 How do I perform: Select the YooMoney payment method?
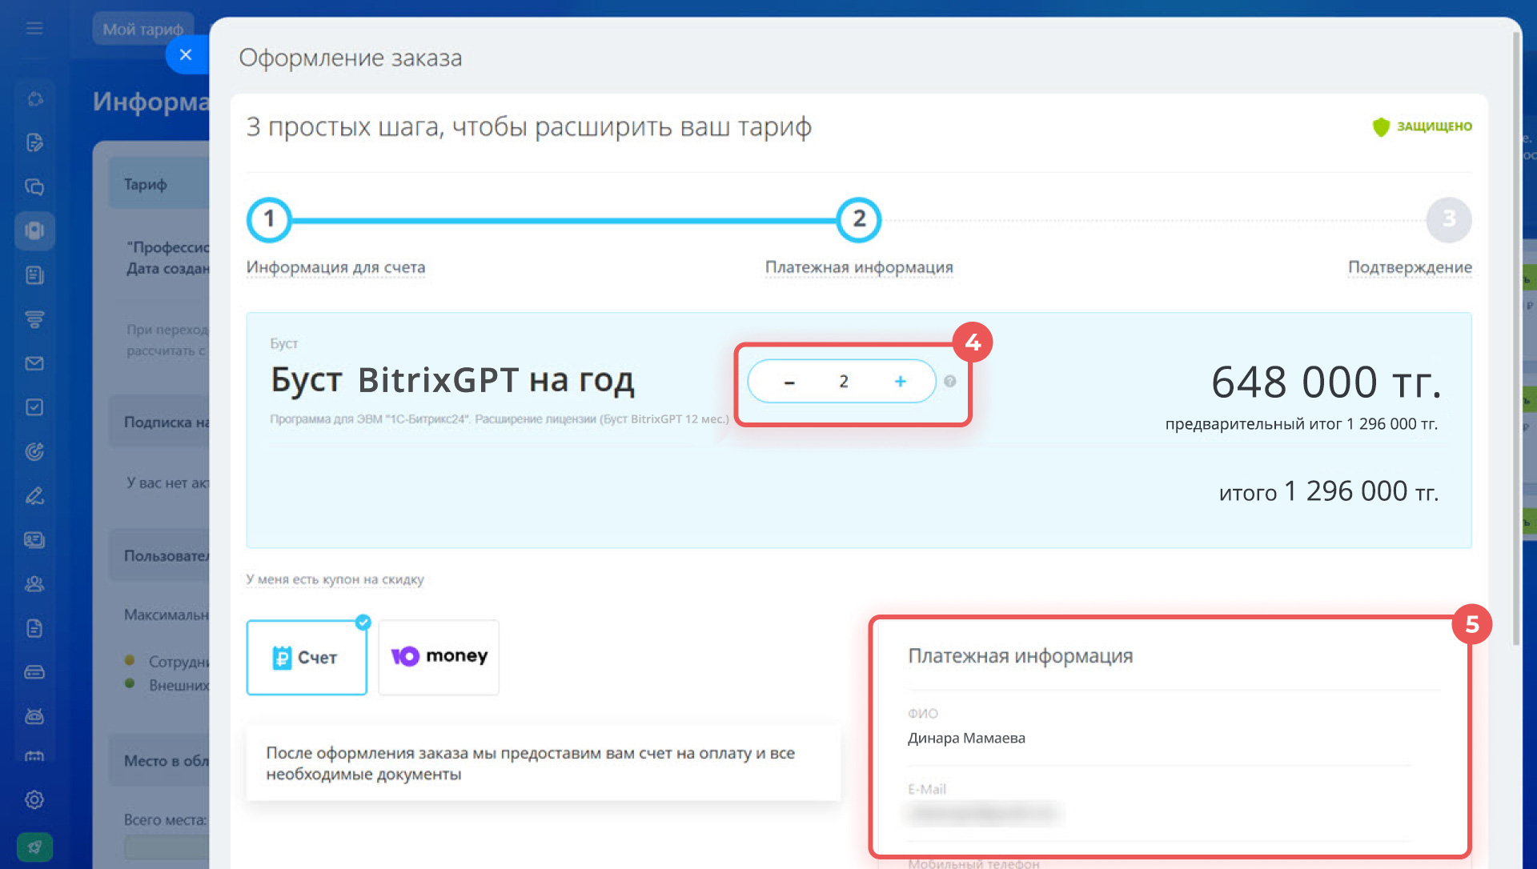[x=439, y=657]
